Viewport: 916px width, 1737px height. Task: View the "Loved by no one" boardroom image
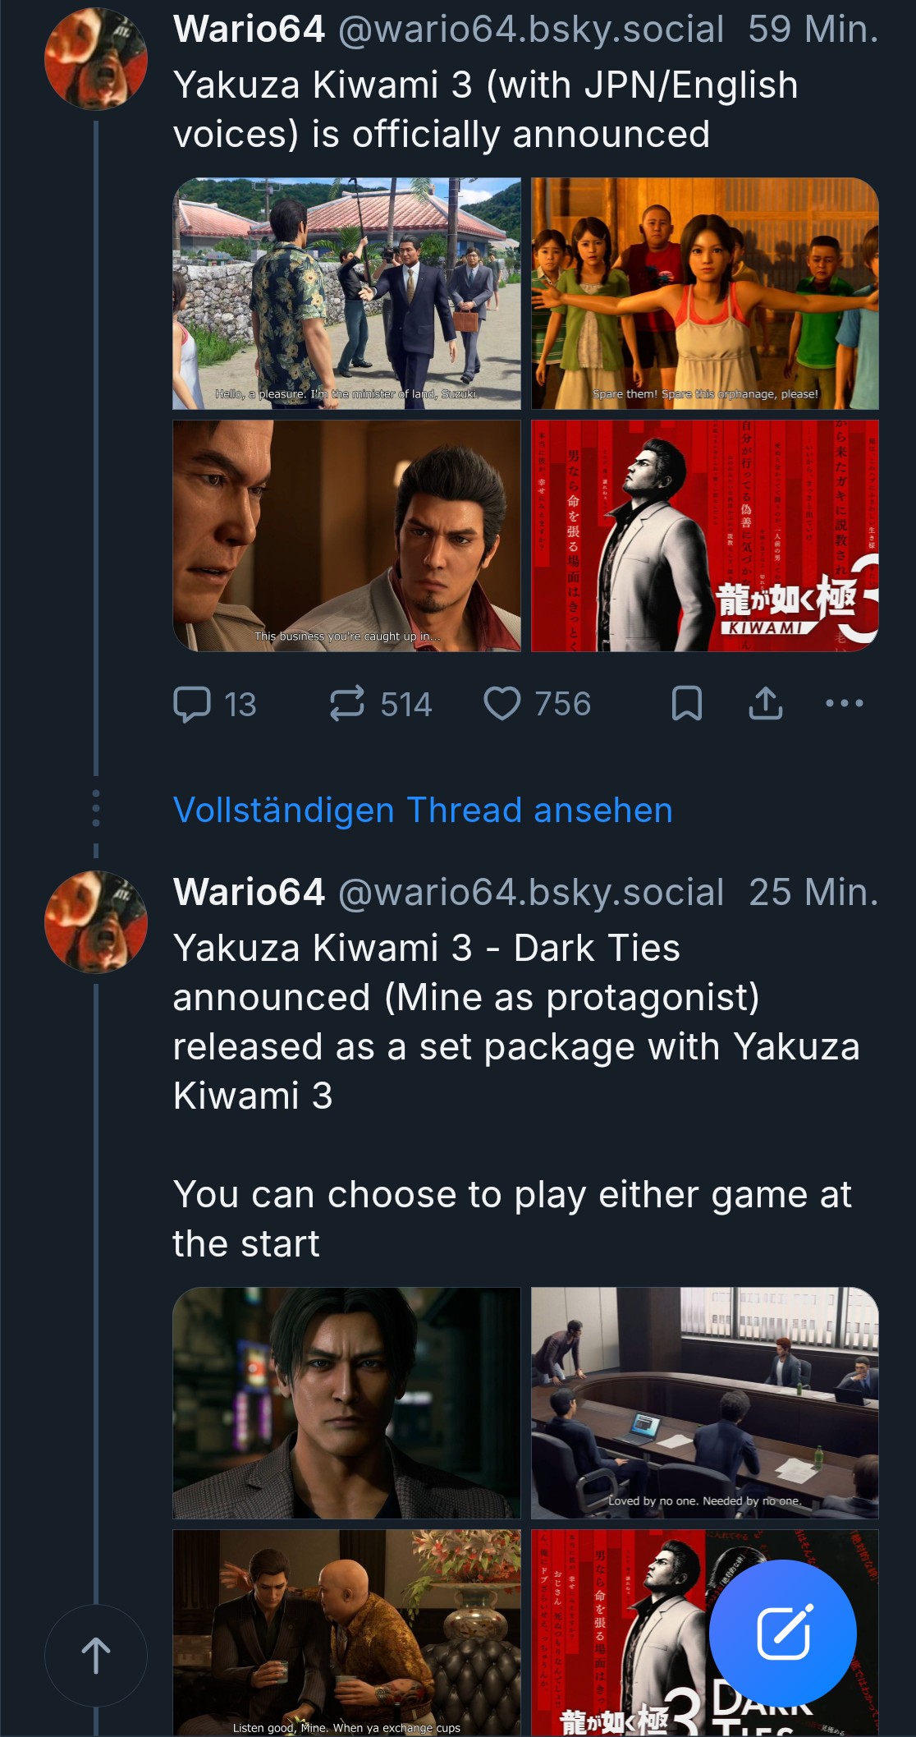pyautogui.click(x=704, y=1403)
